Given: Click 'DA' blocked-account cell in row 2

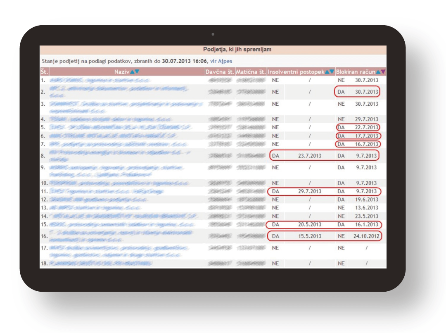Looking at the screenshot, I should pos(341,92).
